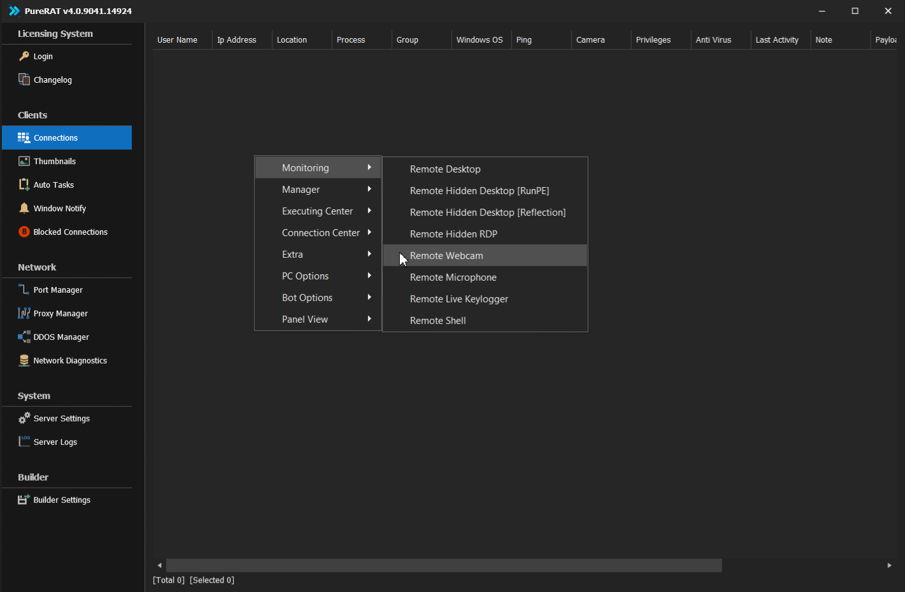The height and width of the screenshot is (592, 905).
Task: Select Monitoring in the context menu
Action: [318, 168]
